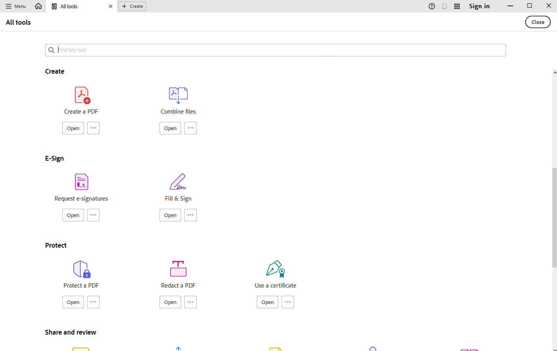The width and height of the screenshot is (557, 351).
Task: Click the Use a certificate icon
Action: pos(275,269)
